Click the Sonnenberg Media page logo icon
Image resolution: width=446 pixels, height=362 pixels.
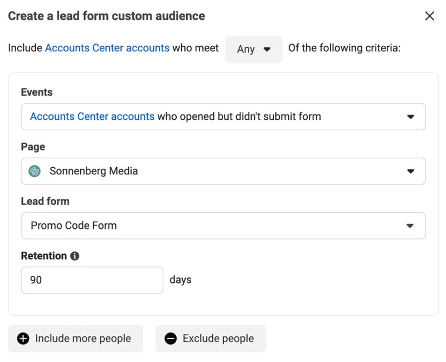point(35,171)
